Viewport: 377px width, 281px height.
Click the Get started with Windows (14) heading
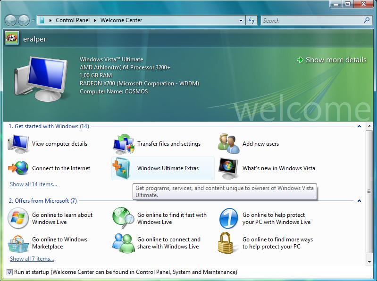pos(49,126)
